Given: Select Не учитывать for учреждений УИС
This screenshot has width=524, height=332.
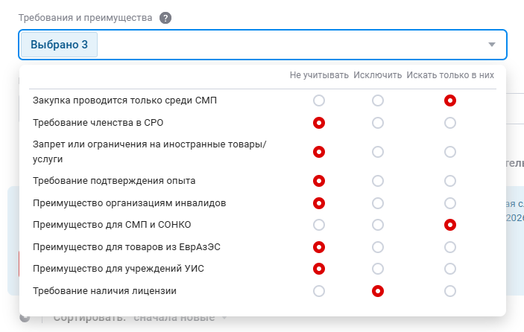Looking at the screenshot, I should (319, 269).
